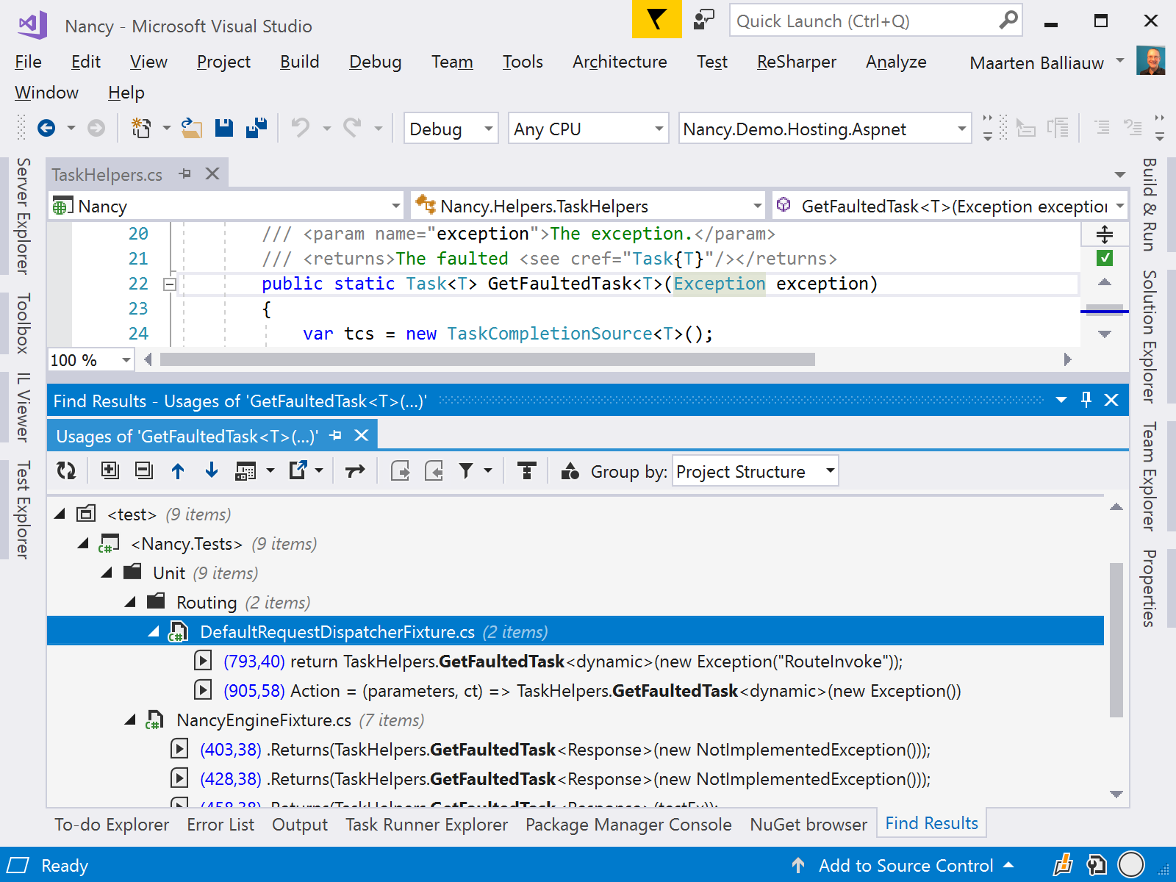Close the TaskHelpers.cs editor tab
This screenshot has width=1176, height=882.
point(212,173)
